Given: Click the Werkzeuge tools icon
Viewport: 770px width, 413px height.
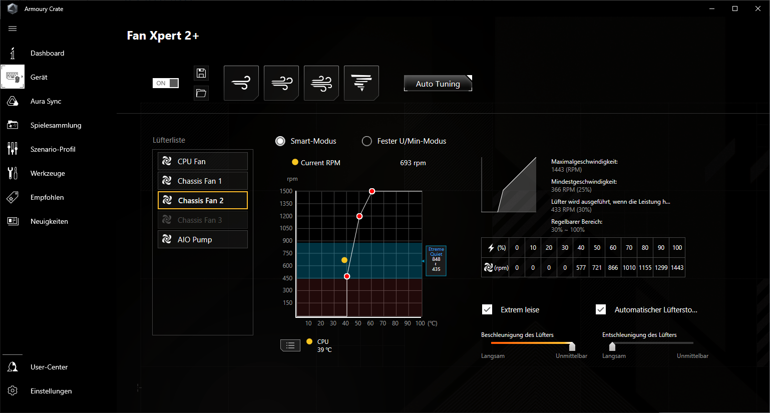Looking at the screenshot, I should pyautogui.click(x=13, y=173).
